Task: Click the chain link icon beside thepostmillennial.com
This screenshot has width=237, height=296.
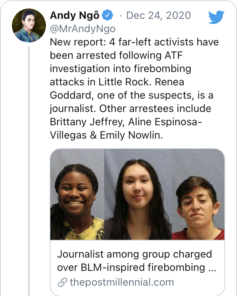Action: coord(62,282)
